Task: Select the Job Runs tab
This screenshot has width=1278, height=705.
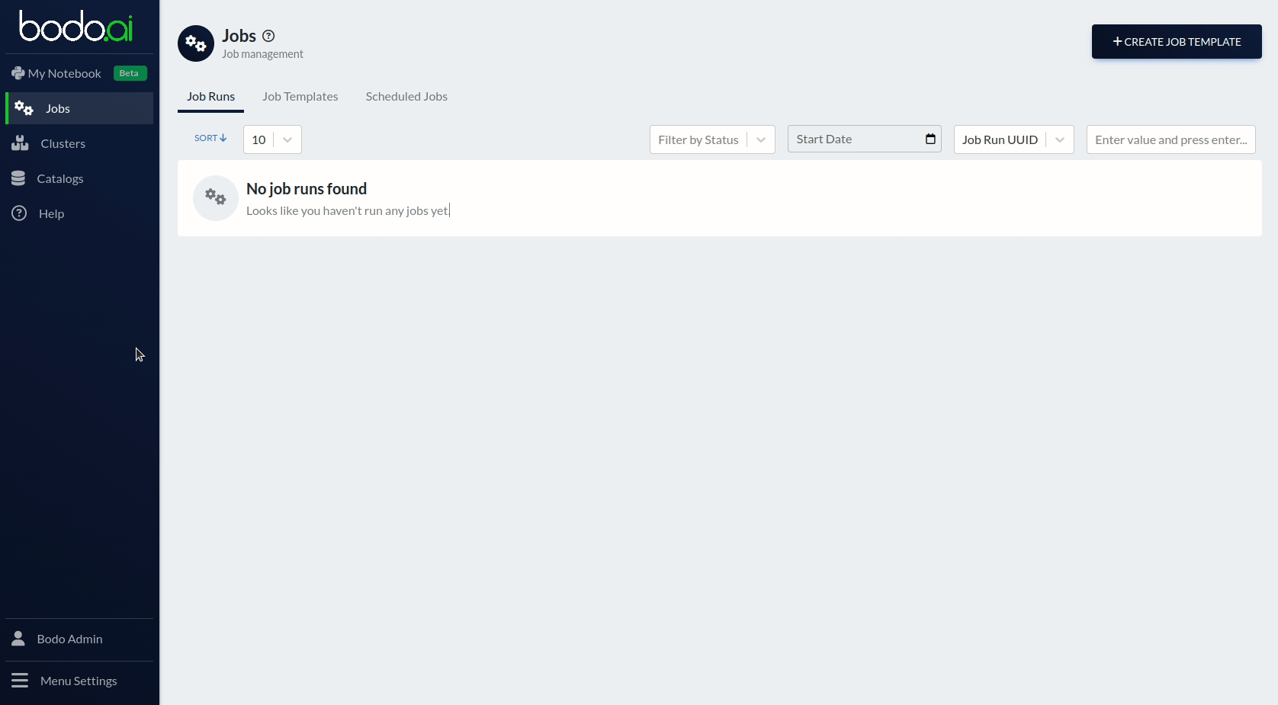Action: [210, 97]
